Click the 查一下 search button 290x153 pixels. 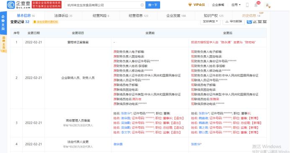click(153, 5)
